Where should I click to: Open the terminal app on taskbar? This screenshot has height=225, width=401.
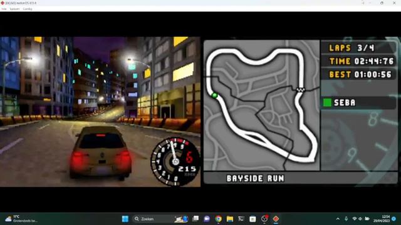click(x=241, y=219)
